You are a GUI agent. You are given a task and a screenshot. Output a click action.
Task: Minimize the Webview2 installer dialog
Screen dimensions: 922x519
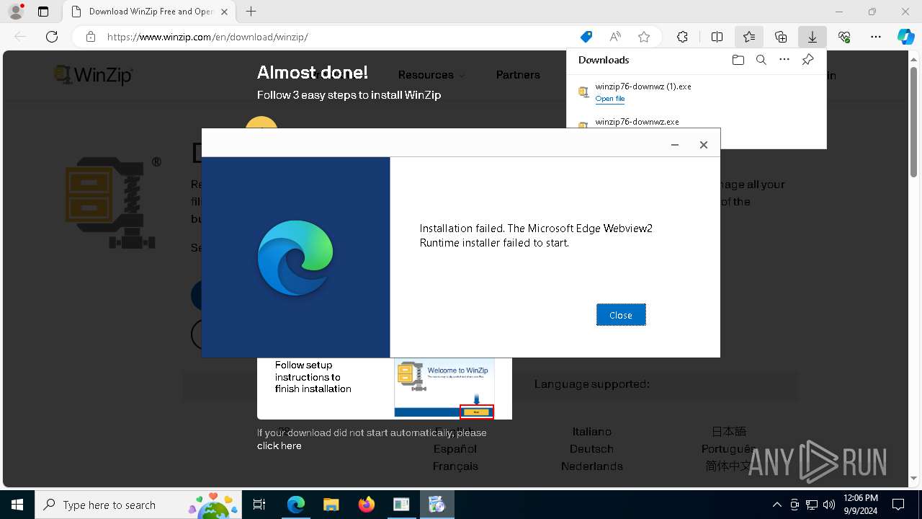tap(675, 145)
